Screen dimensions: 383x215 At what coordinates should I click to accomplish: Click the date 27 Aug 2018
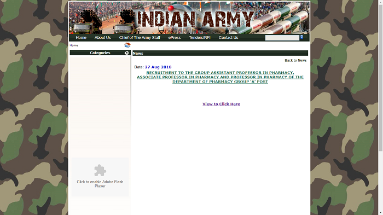[x=158, y=67]
